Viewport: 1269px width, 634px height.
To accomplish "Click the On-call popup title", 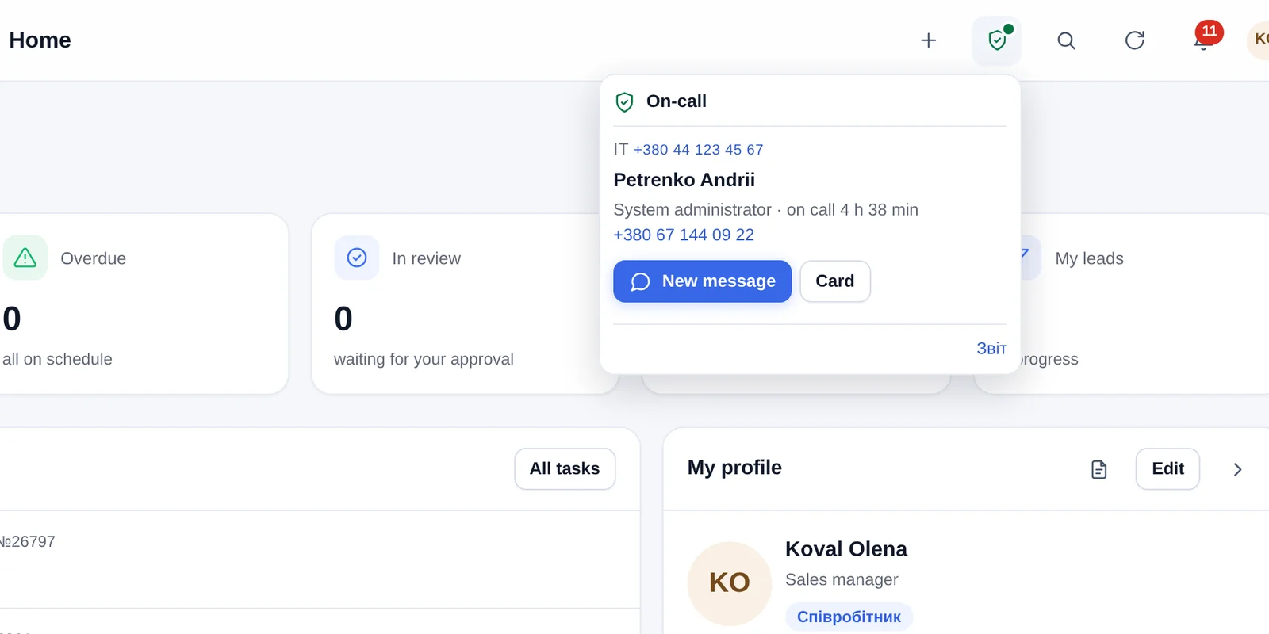I will pos(677,101).
